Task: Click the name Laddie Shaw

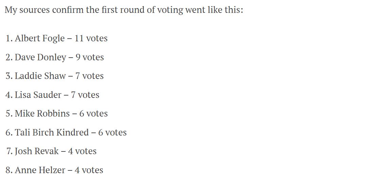Action: [40, 76]
